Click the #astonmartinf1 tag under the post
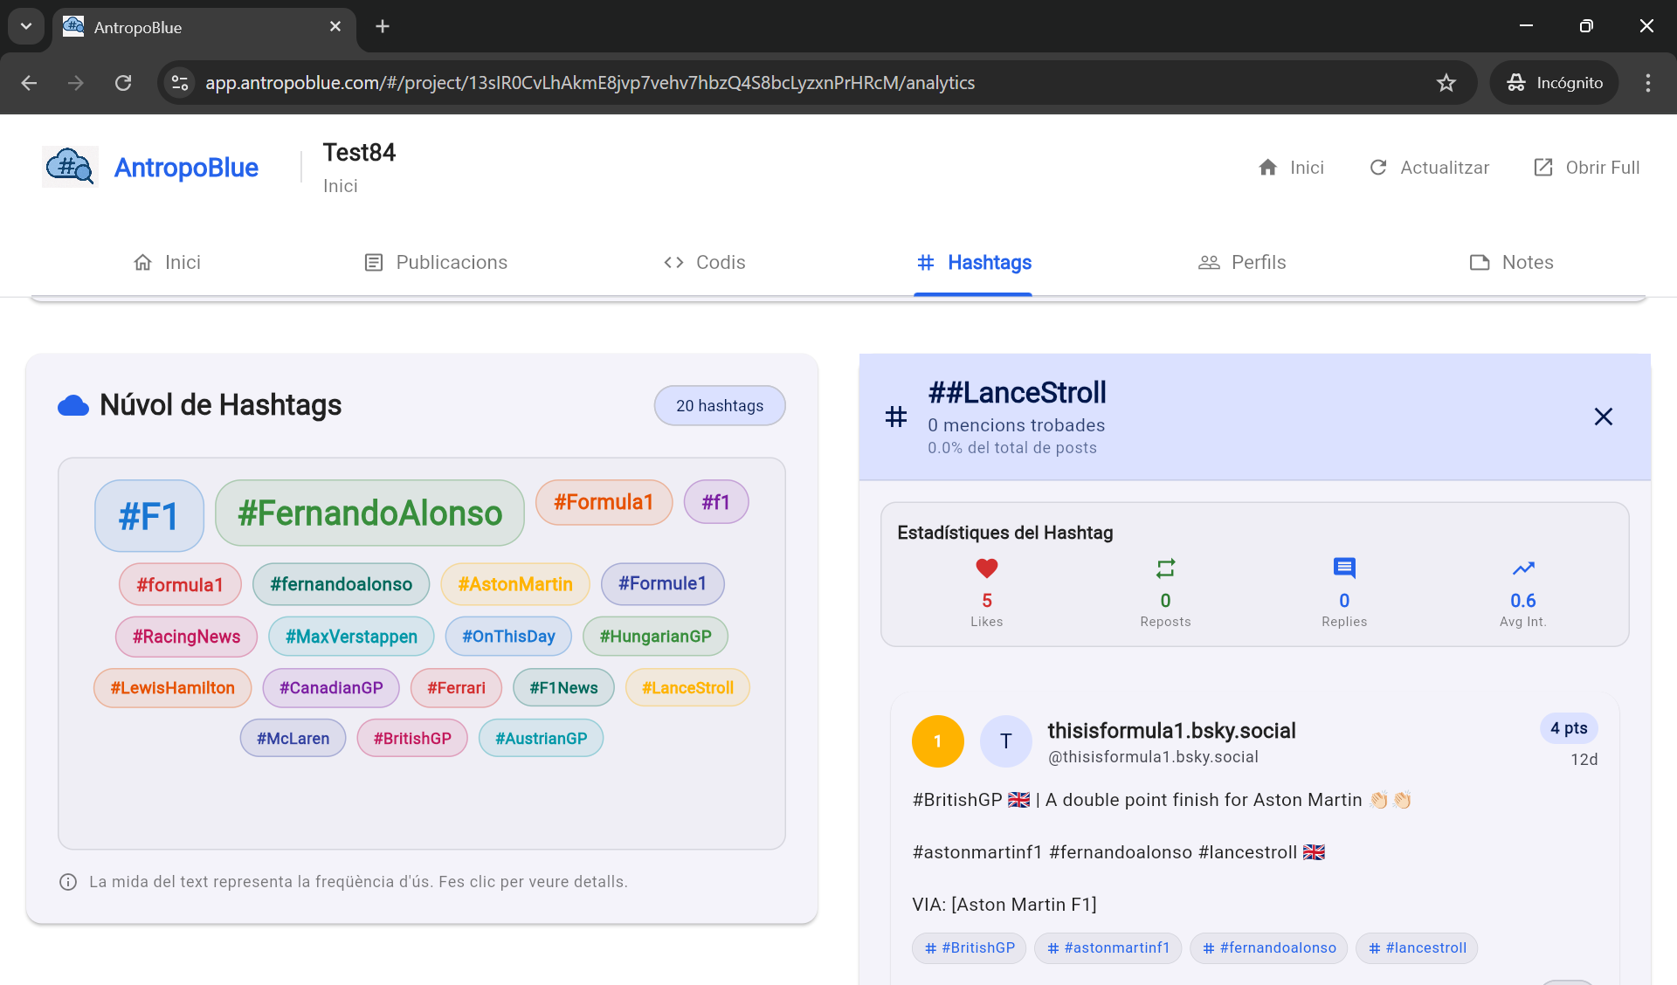The width and height of the screenshot is (1677, 985). tap(1108, 948)
